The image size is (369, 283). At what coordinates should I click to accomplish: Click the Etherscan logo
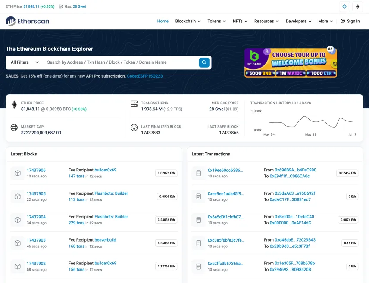[x=28, y=21]
